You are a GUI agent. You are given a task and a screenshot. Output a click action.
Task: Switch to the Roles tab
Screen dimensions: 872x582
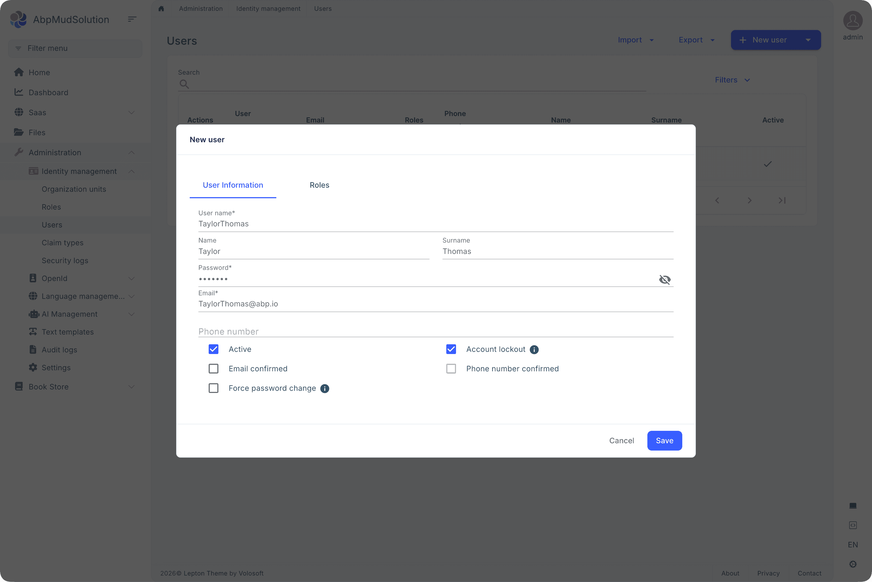point(319,185)
